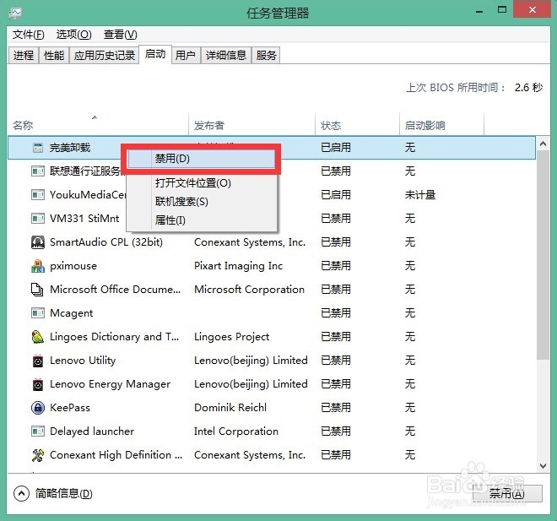Select the Delayed launcher entry name
557x521 pixels.
coord(92,431)
